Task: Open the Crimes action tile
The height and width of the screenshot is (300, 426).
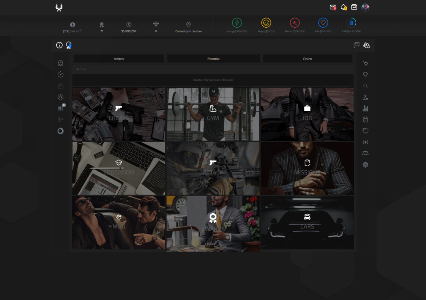Action: [x=119, y=114]
